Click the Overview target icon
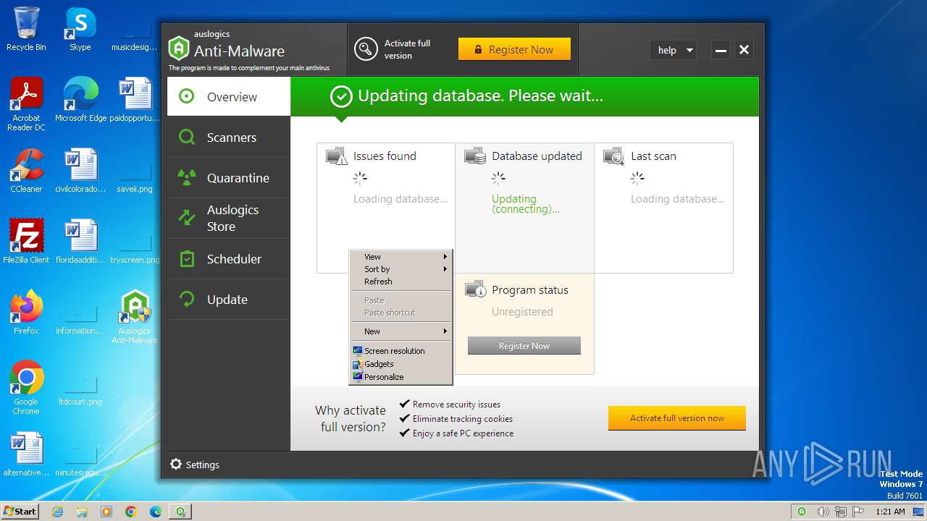The image size is (927, 521). [x=187, y=96]
